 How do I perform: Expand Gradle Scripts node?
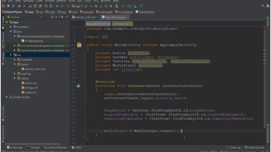(7, 97)
